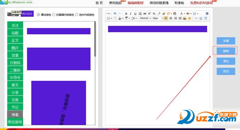Screen dimensions: 240x130
Task: Expand the font color dropdown arrow
Action: (184, 14)
